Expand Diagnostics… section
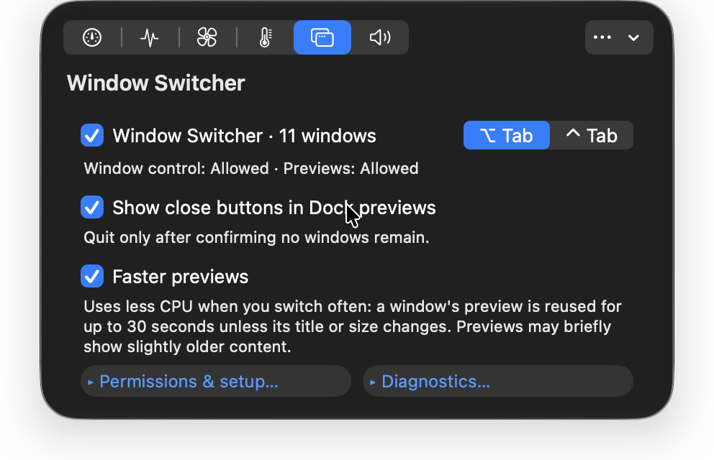Image resolution: width=714 pixels, height=460 pixels. 497,382
